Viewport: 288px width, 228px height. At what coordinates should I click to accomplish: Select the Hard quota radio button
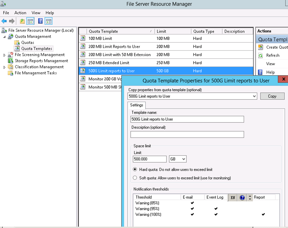pyautogui.click(x=135, y=169)
